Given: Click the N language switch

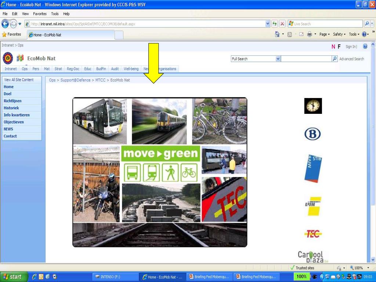Looking at the screenshot, I should pyautogui.click(x=333, y=47).
